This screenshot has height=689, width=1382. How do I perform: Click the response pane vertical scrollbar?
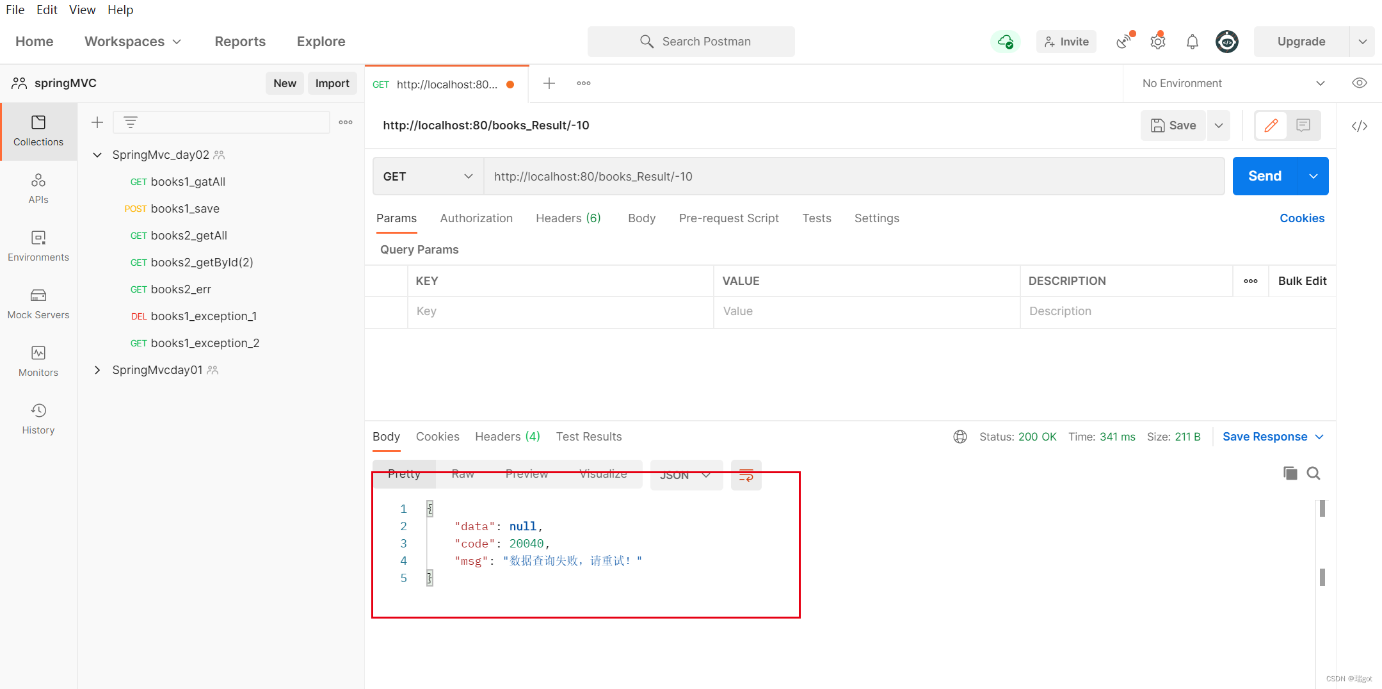[1322, 544]
